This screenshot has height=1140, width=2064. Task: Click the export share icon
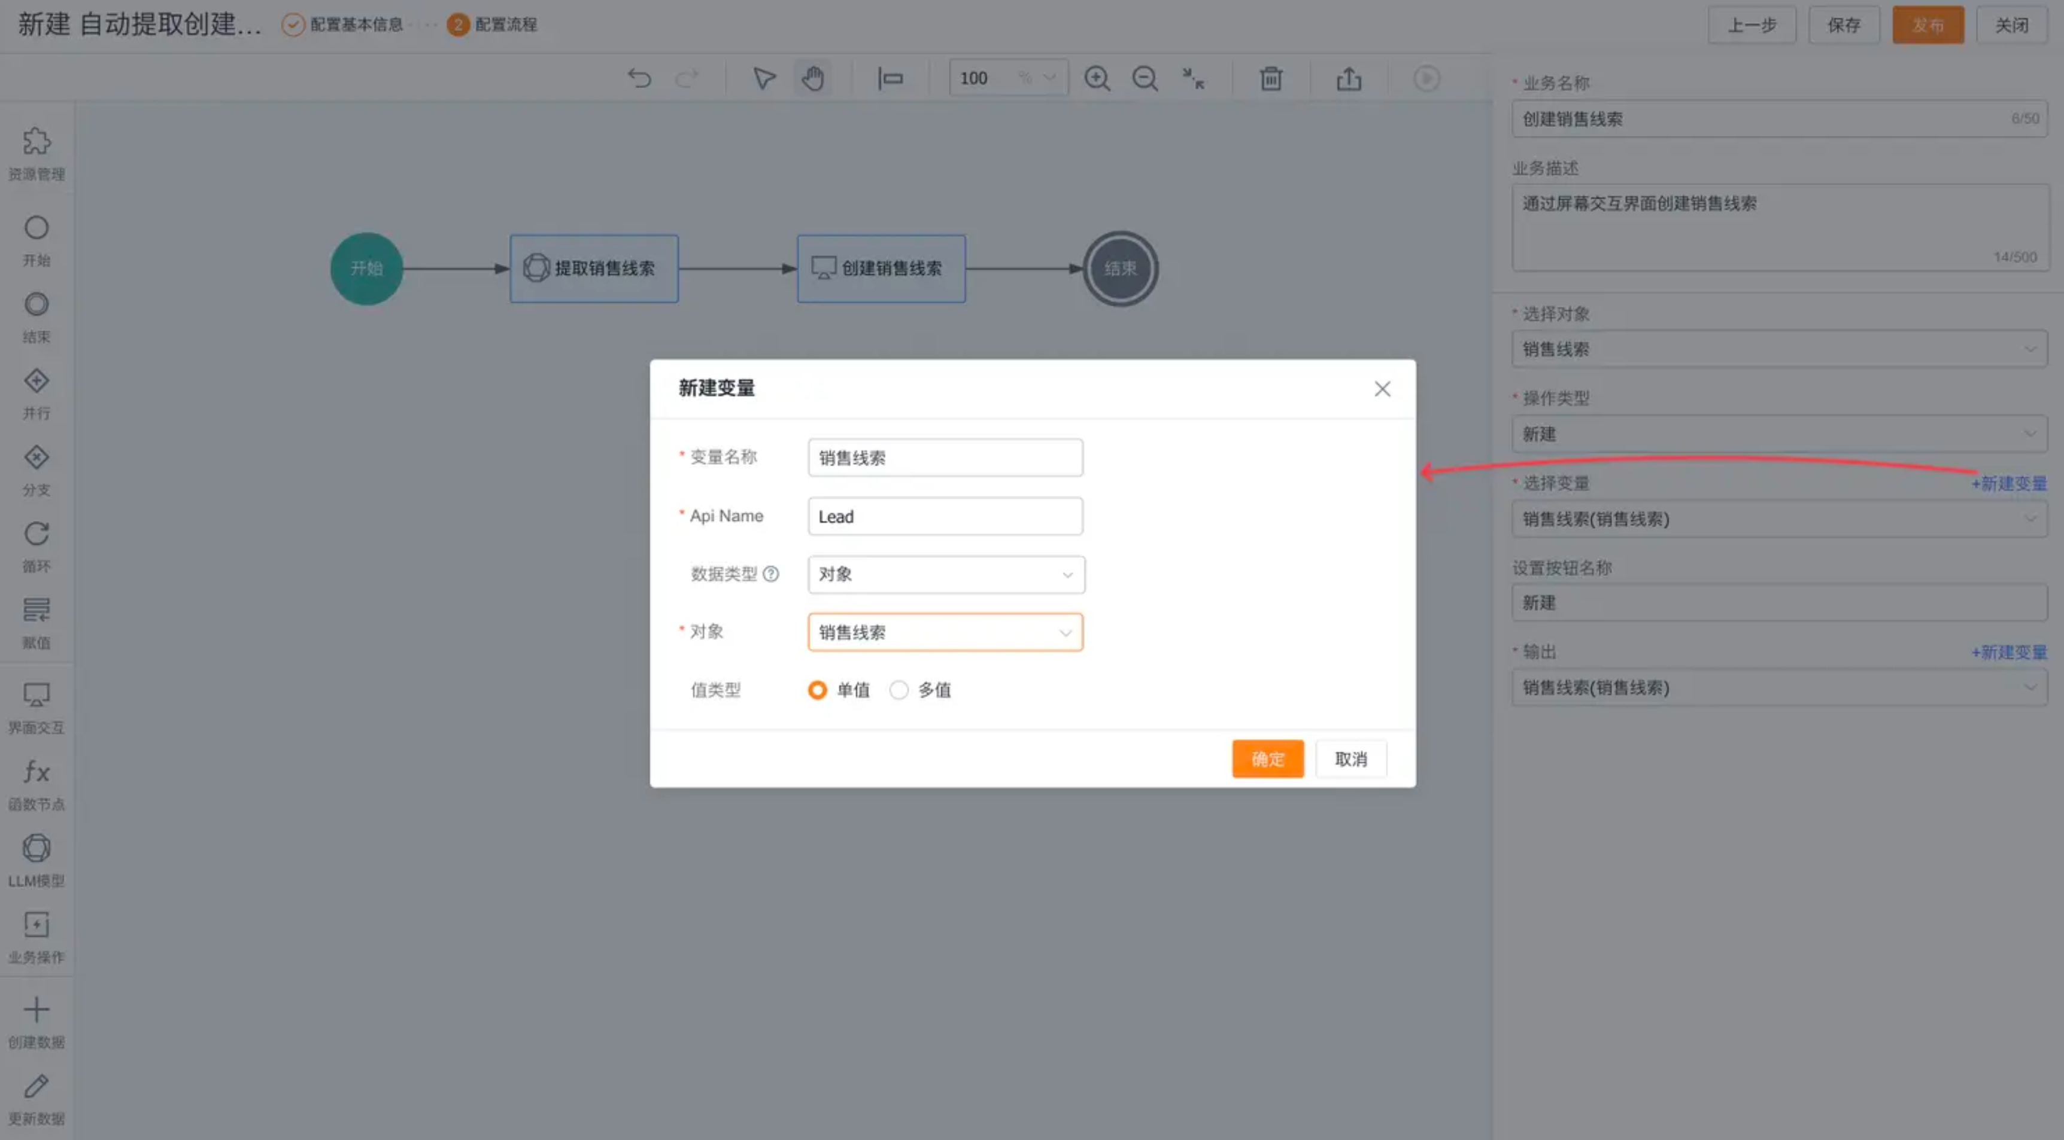tap(1349, 78)
